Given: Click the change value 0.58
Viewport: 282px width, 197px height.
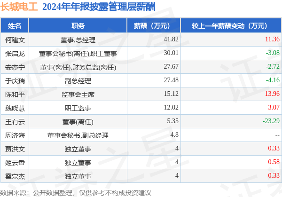Looking at the screenshot, I should point(274,162).
